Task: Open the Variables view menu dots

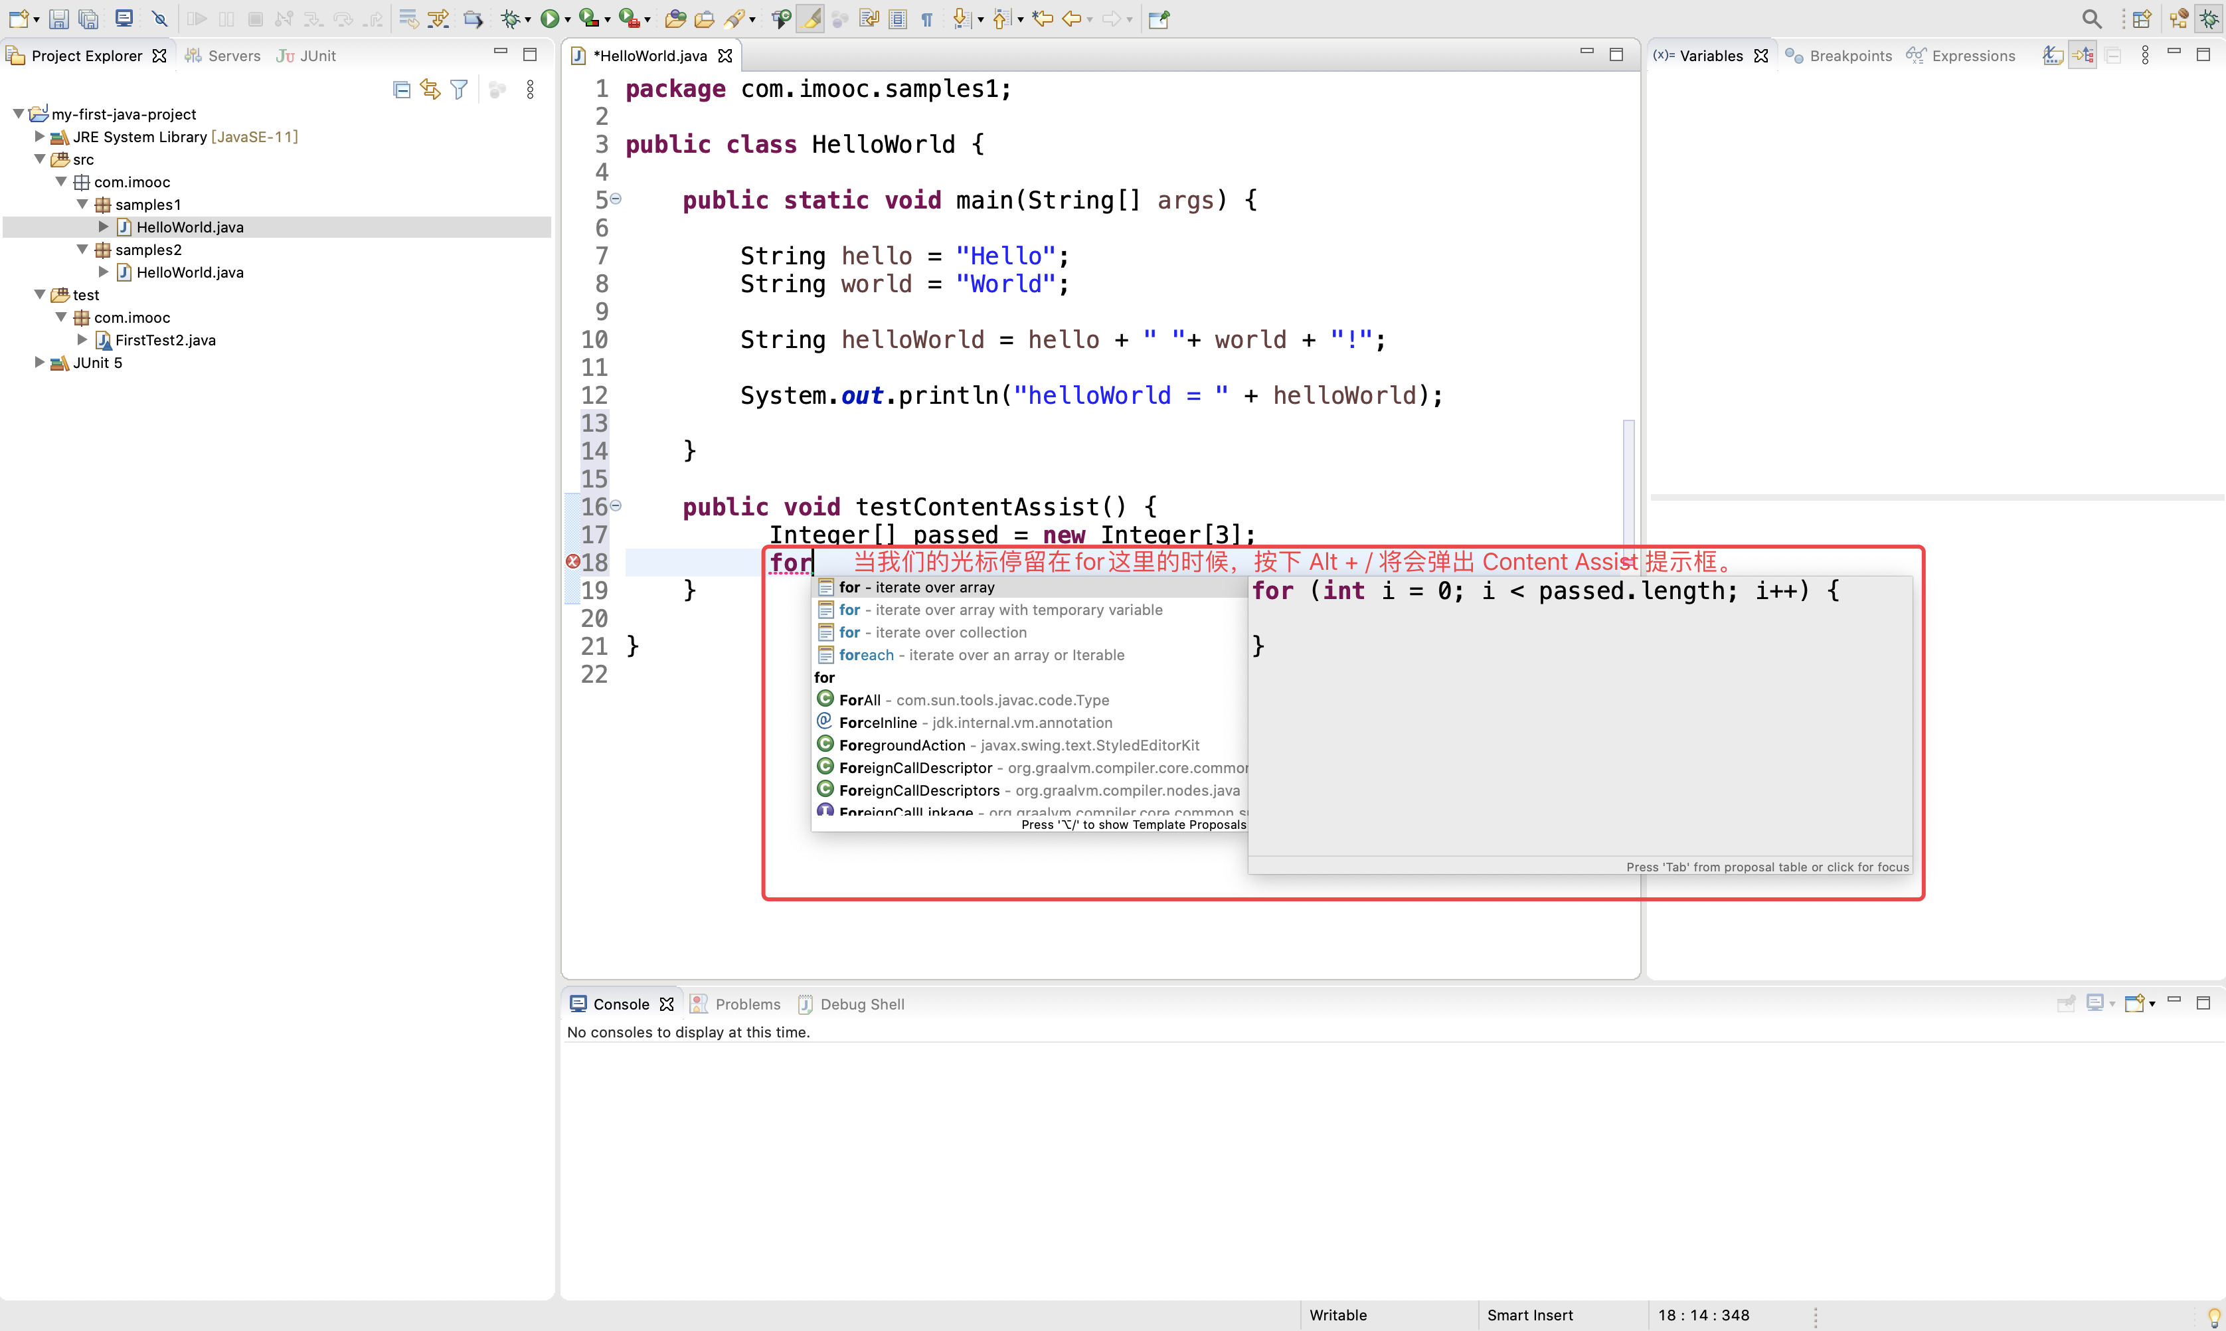Action: pos(2146,56)
